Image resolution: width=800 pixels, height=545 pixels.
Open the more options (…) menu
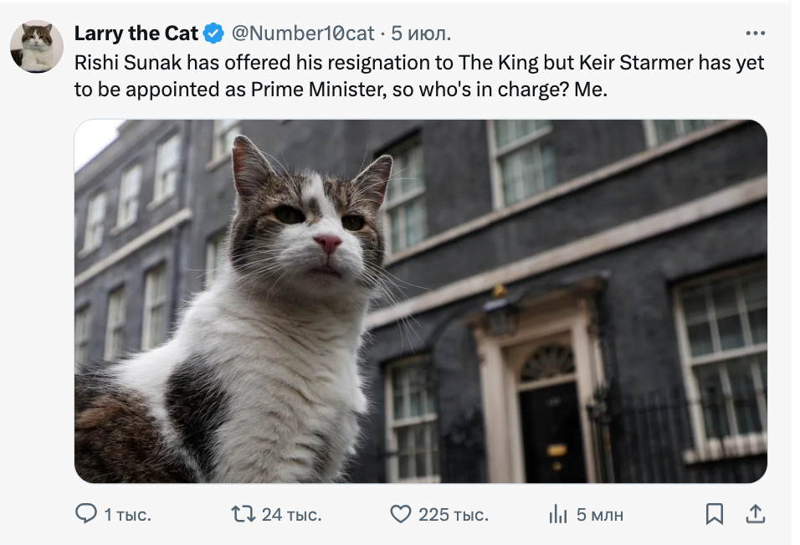click(755, 33)
